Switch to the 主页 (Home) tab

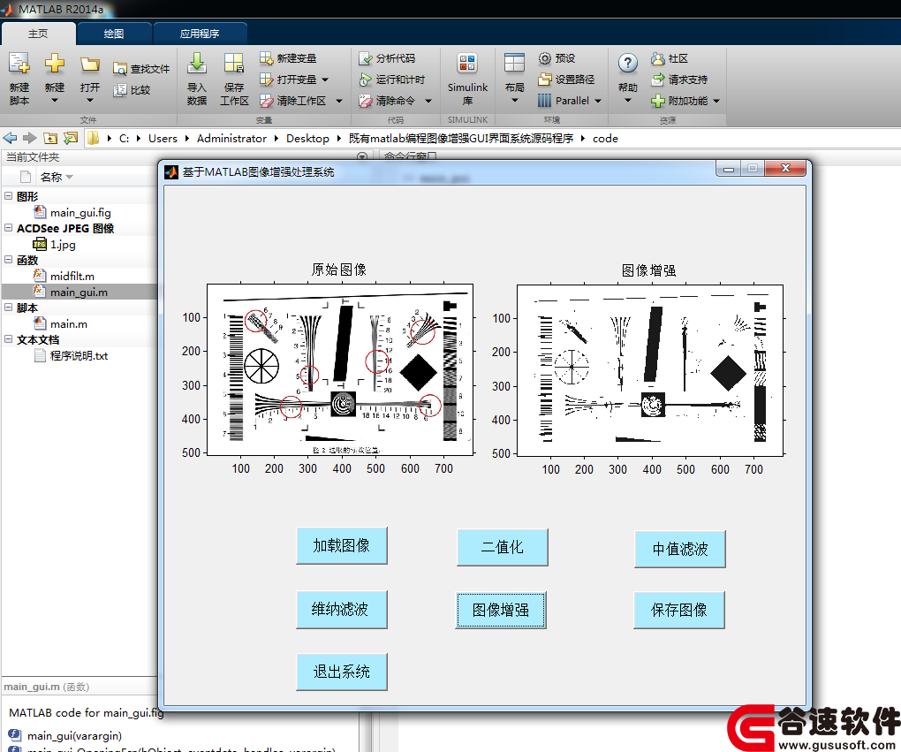[x=39, y=34]
